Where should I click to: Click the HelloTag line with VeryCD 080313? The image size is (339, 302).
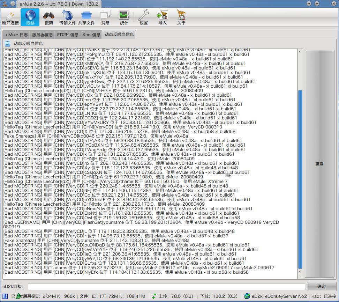coord(113,127)
